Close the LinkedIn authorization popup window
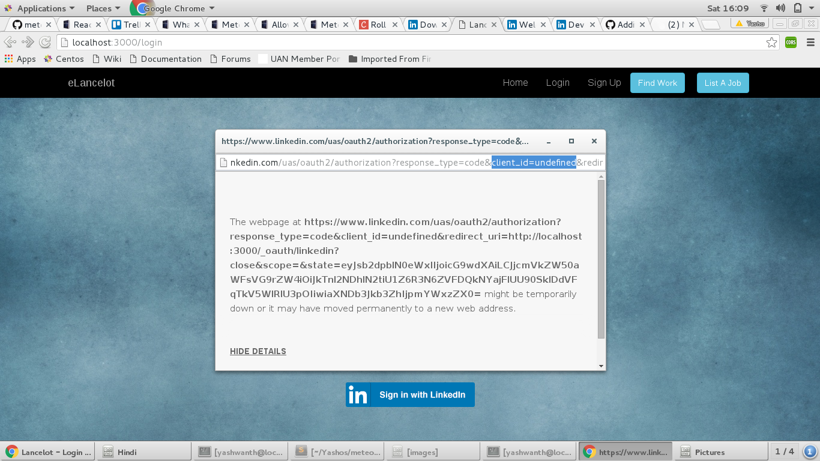 594,142
